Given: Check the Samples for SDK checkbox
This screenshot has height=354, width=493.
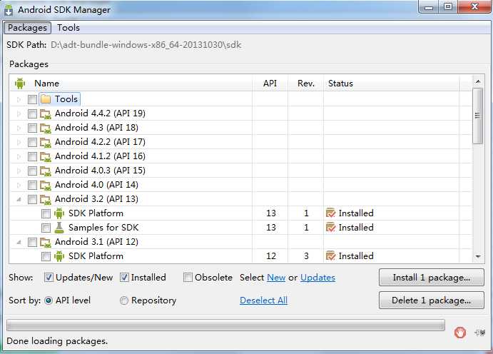Looking at the screenshot, I should pos(46,228).
